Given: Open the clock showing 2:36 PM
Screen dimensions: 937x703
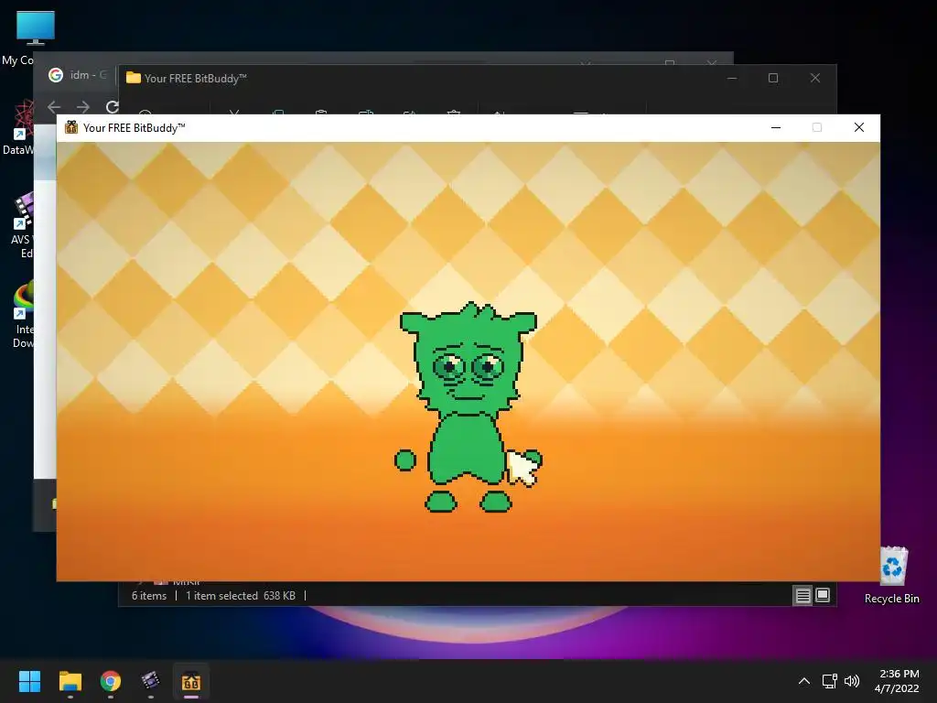Looking at the screenshot, I should point(897,681).
